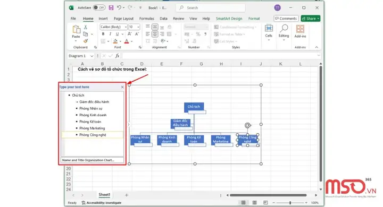This screenshot has width=383, height=207.
Task: Select the Sheet1 tab
Action: coord(104,195)
